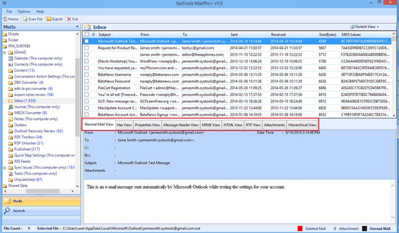
Task: Click the Switch View icon
Action: pos(353,27)
